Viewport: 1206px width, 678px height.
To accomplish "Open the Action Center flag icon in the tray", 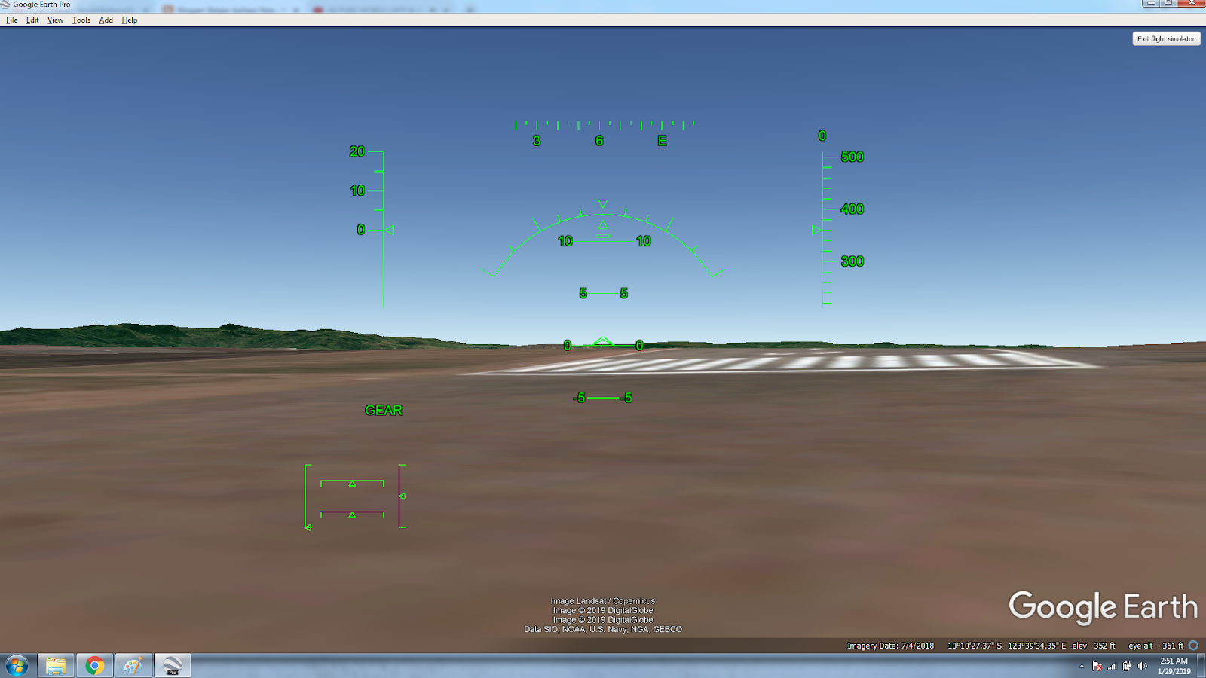I will pyautogui.click(x=1097, y=666).
